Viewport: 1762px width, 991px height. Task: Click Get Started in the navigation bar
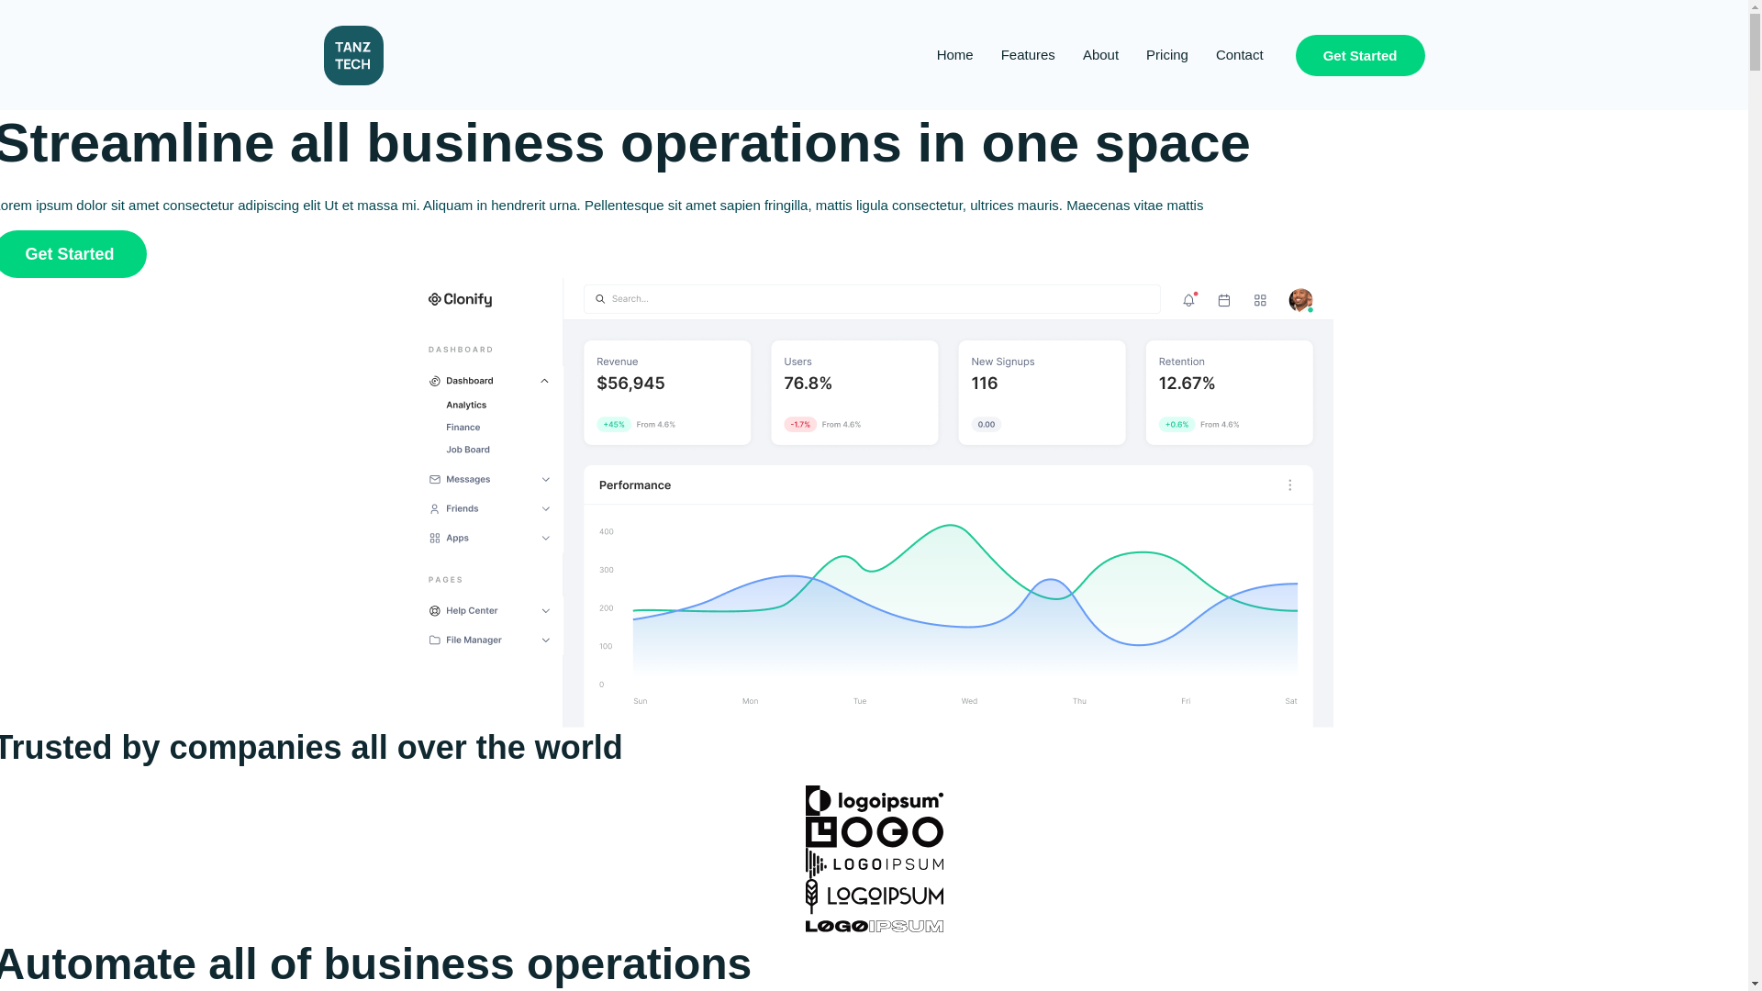[1359, 55]
